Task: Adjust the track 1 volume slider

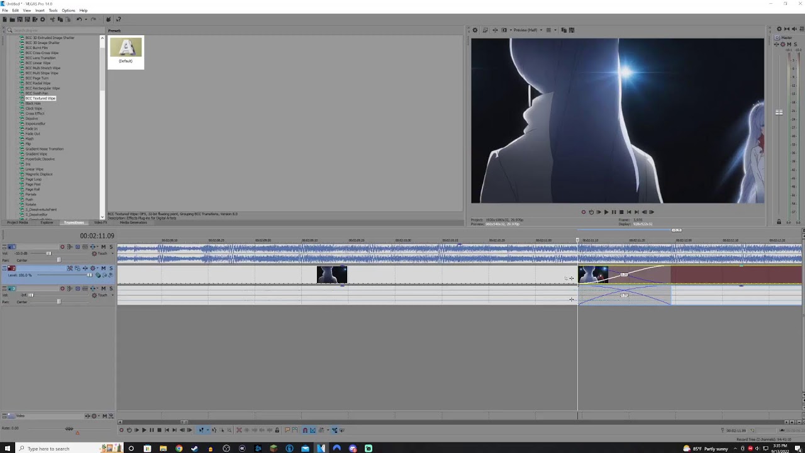Action: click(48, 254)
